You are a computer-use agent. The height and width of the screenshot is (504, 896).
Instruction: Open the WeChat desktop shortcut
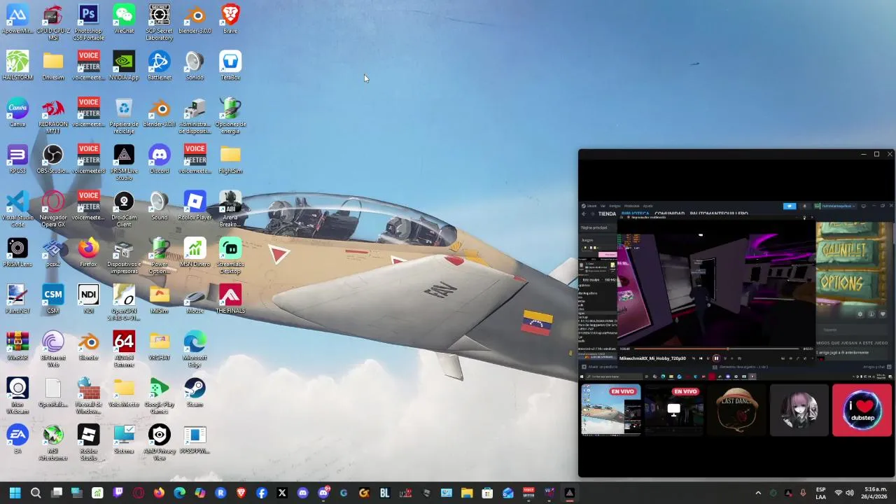(x=124, y=20)
